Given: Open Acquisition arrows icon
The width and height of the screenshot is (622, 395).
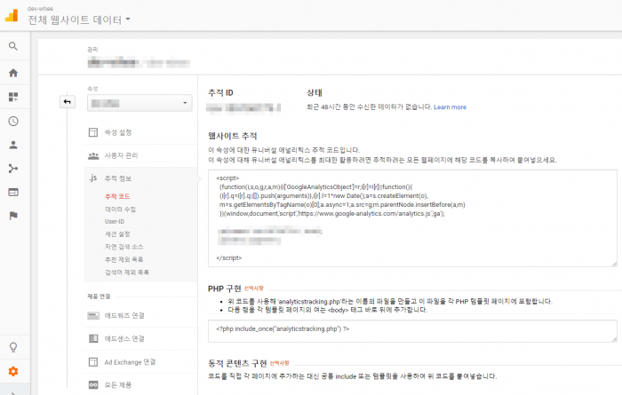Looking at the screenshot, I should 13,169.
